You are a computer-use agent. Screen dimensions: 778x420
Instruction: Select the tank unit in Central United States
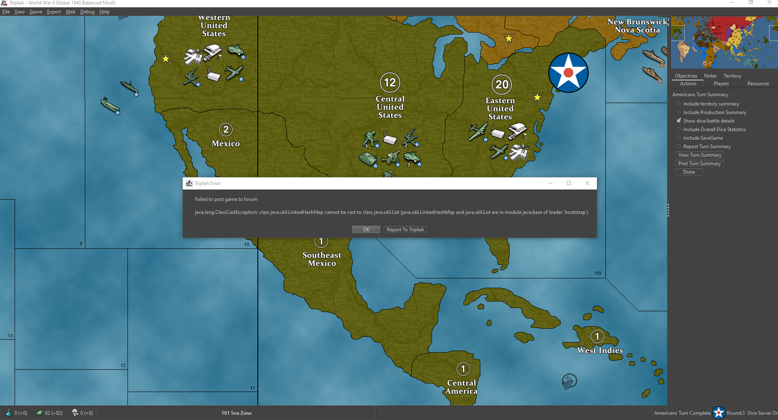[369, 159]
